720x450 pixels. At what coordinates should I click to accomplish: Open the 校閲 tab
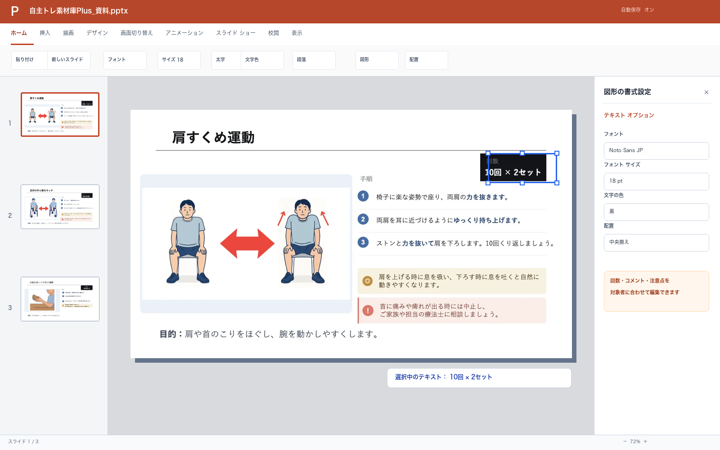point(274,33)
